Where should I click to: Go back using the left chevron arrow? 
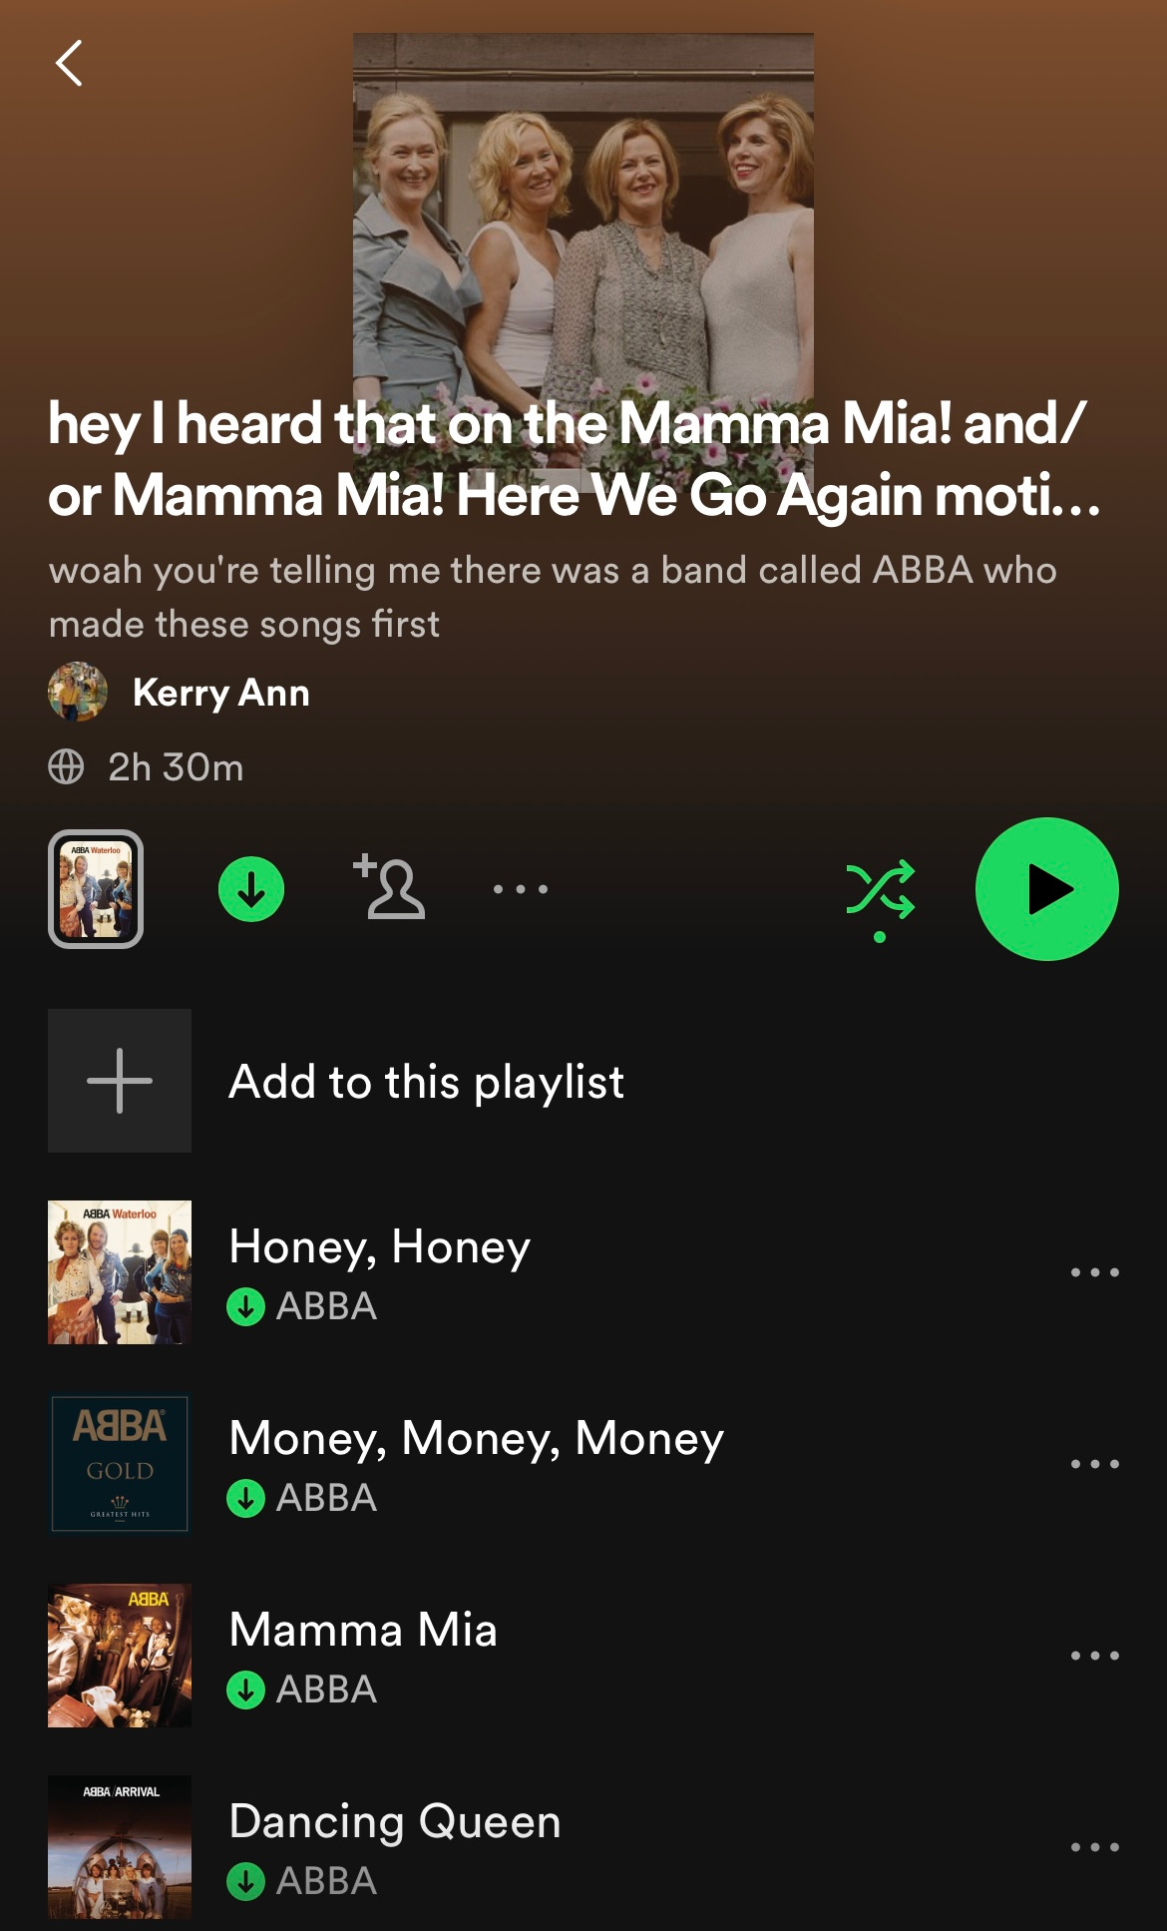click(69, 64)
